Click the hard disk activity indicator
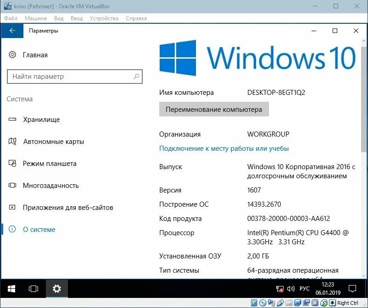 click(254, 303)
